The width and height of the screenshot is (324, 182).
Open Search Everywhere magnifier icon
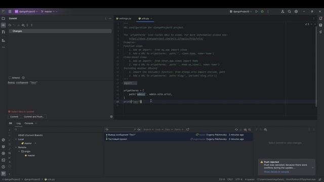coord(289,12)
